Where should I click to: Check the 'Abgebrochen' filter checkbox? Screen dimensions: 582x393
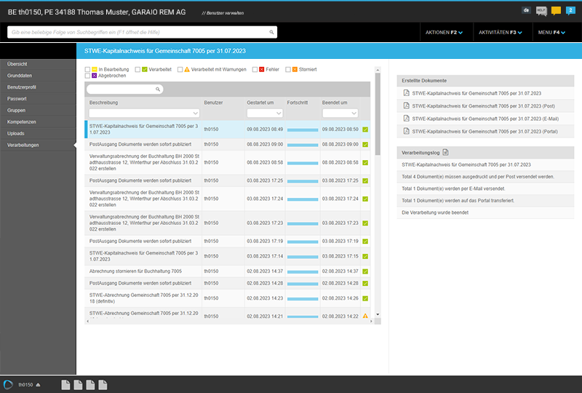click(88, 76)
